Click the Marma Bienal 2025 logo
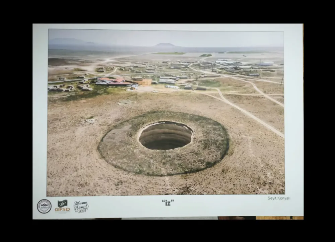The height and width of the screenshot is (242, 335). tap(81, 206)
